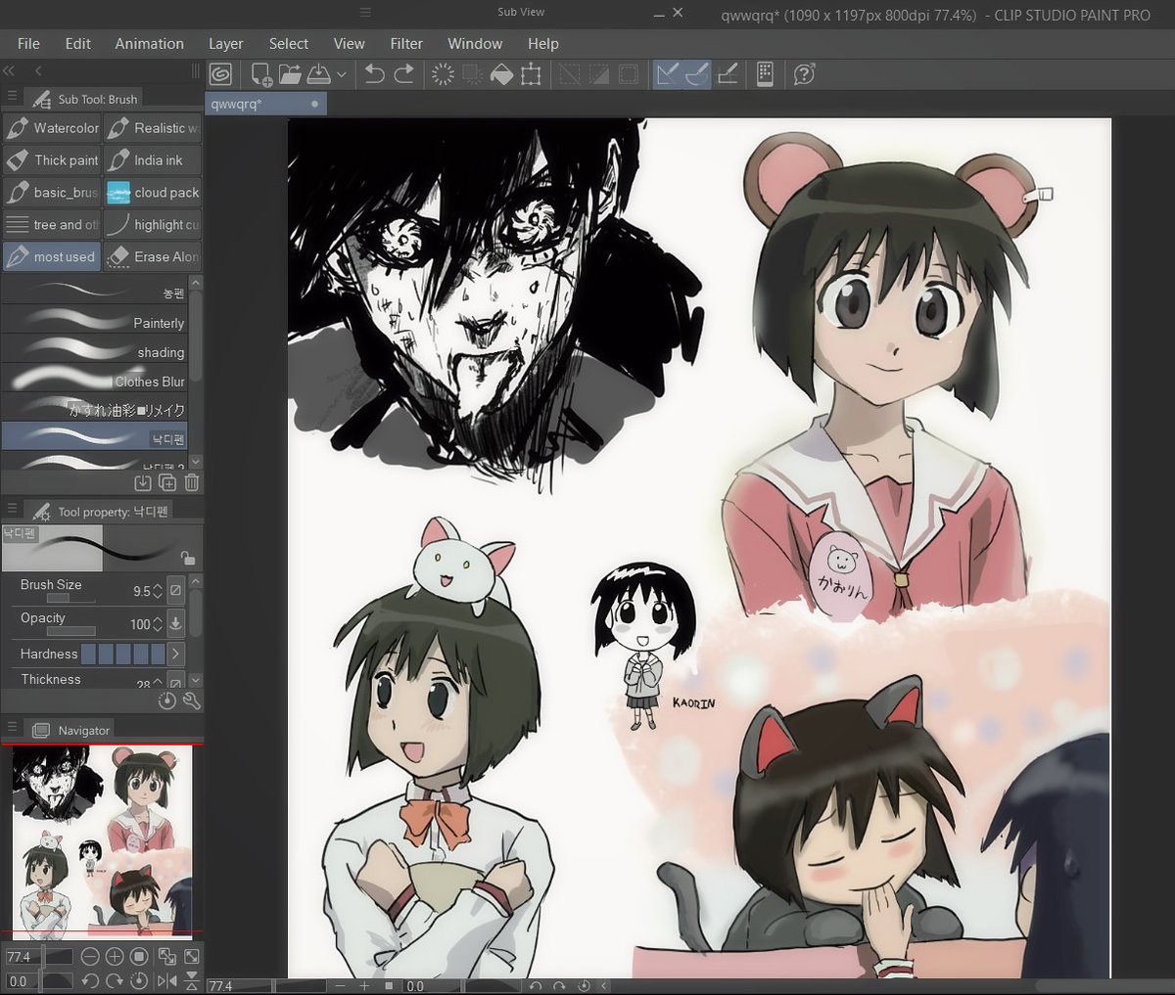Rotate canvas right in Navigator
This screenshot has height=995, width=1175.
pos(115,980)
